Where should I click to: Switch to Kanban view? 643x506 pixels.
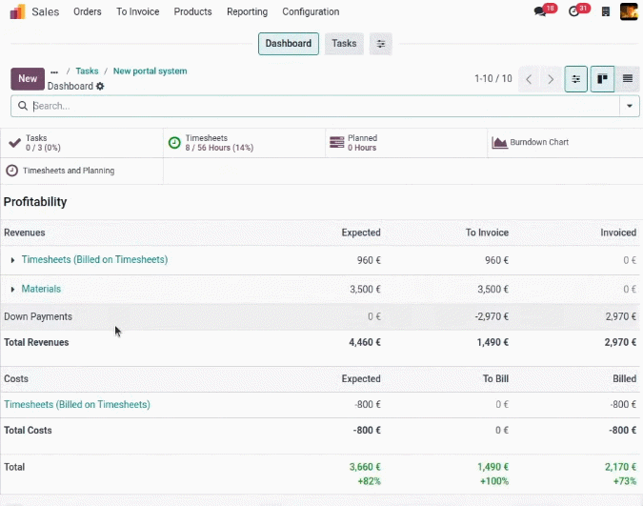tap(602, 79)
